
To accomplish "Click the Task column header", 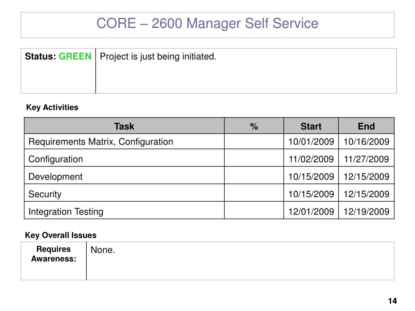I will (x=124, y=126).
